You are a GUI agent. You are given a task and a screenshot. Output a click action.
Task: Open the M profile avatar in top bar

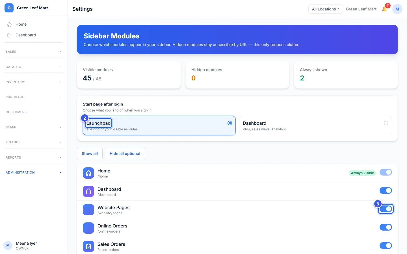point(397,9)
